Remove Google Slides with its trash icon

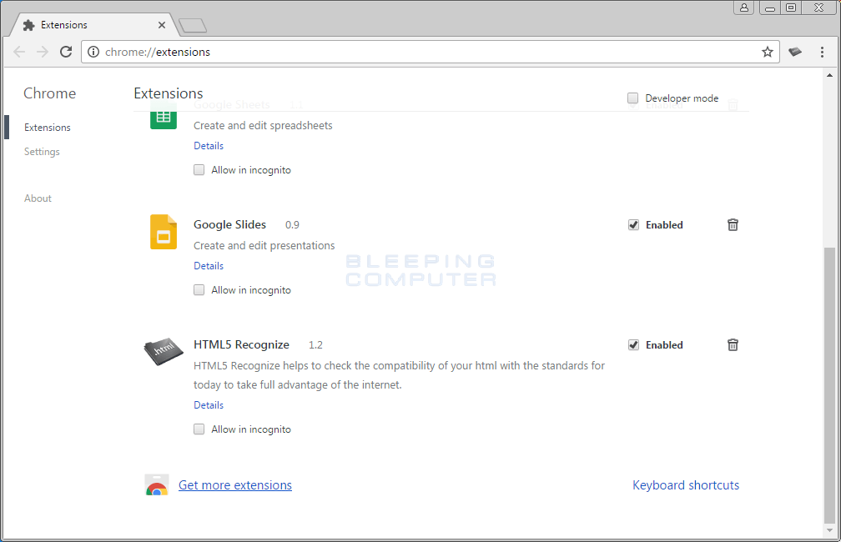click(x=733, y=224)
